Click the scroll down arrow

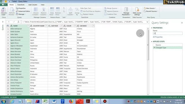point(148,94)
